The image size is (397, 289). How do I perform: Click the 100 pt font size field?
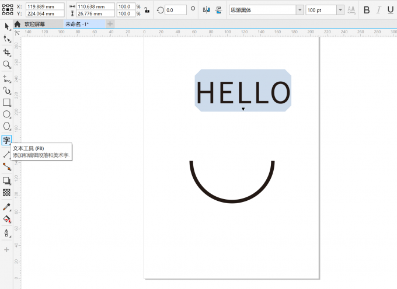tap(321, 10)
